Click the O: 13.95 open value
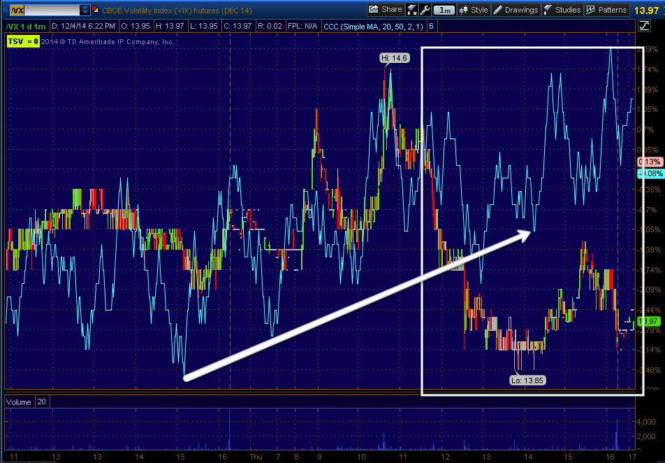665x463 pixels. coord(136,27)
